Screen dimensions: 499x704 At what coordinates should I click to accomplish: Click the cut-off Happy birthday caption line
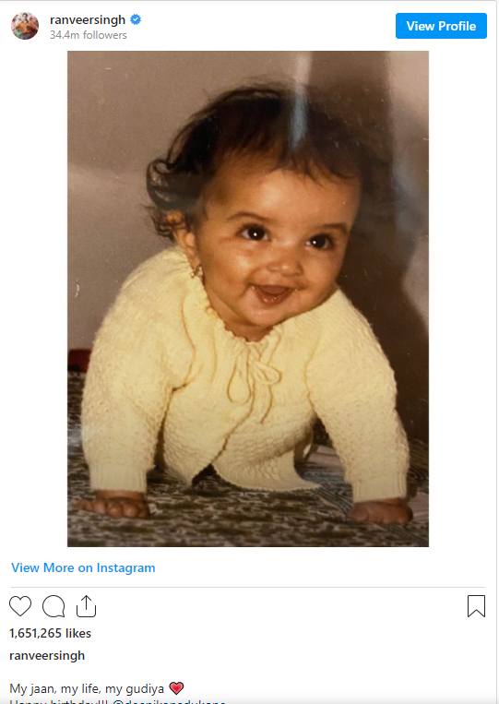[117, 702]
